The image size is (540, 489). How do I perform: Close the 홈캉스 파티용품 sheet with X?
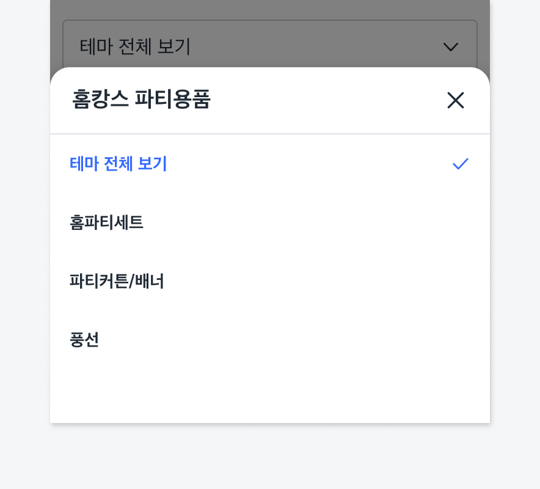point(456,100)
